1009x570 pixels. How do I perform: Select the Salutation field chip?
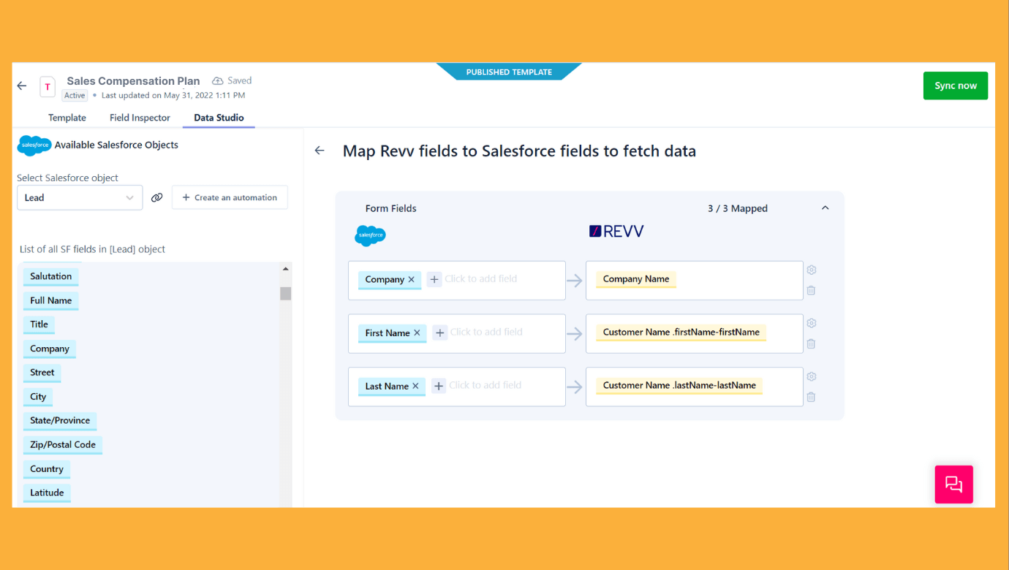(x=51, y=276)
